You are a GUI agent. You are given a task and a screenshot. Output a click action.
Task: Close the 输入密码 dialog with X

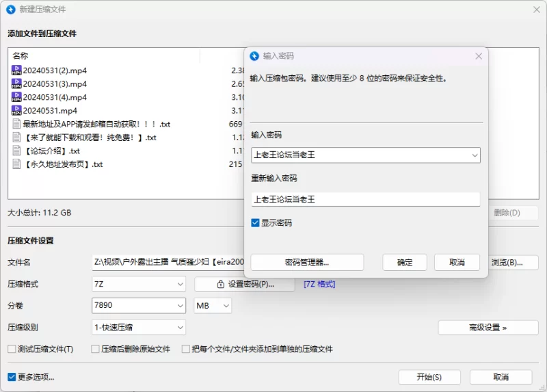479,56
